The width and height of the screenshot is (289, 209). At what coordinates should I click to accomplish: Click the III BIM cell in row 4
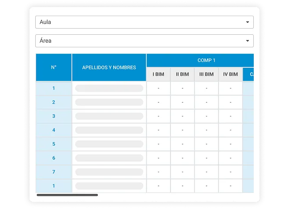coord(207,130)
